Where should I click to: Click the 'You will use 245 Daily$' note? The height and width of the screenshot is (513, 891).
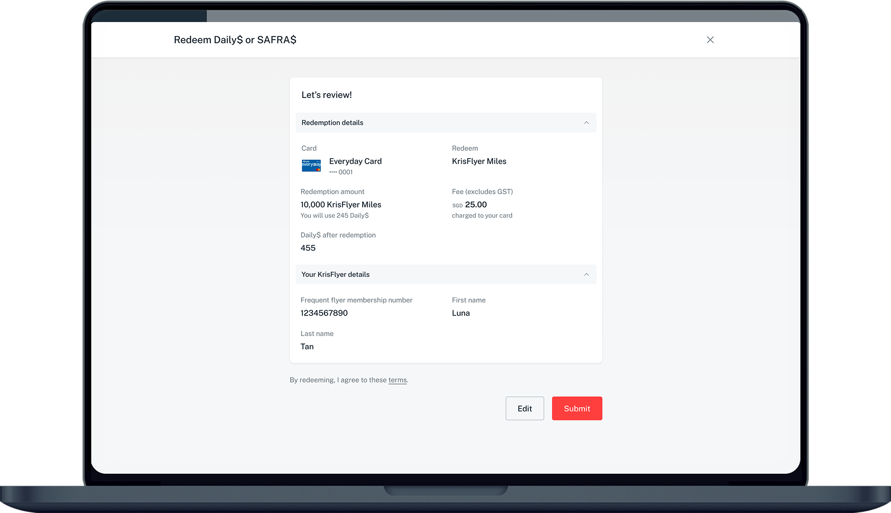point(334,216)
